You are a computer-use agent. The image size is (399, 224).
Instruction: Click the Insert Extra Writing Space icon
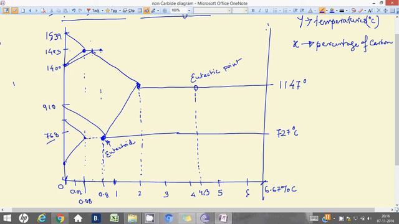[385, 11]
